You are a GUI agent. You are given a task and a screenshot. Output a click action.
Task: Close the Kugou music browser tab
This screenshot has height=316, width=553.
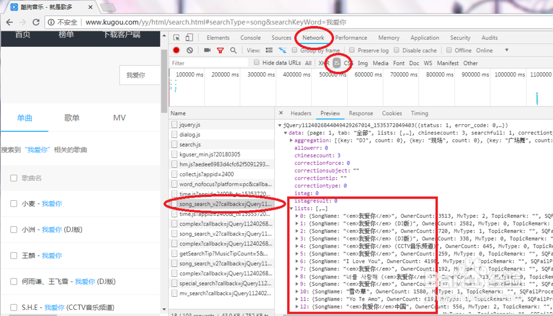pyautogui.click(x=90, y=7)
